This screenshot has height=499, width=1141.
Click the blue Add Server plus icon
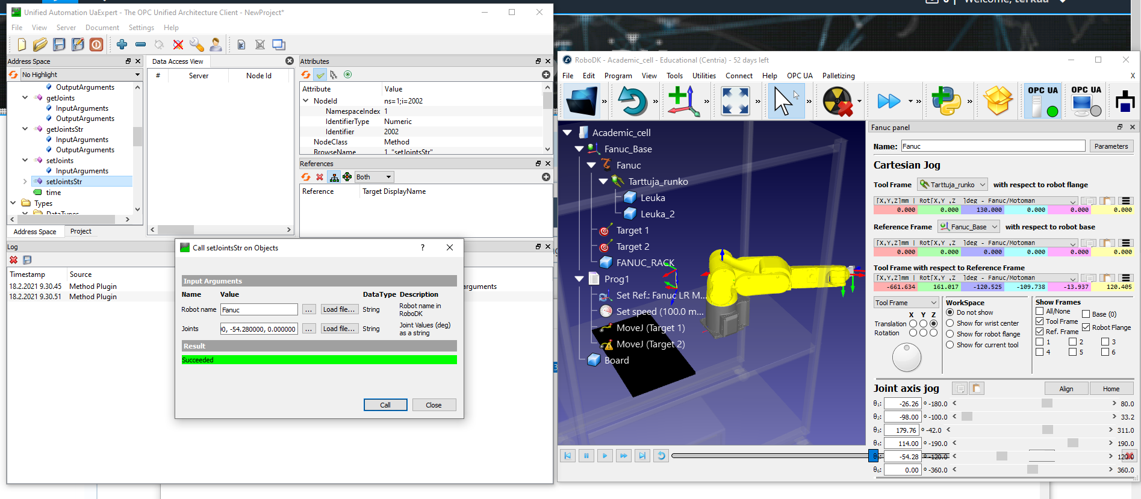pyautogui.click(x=122, y=45)
